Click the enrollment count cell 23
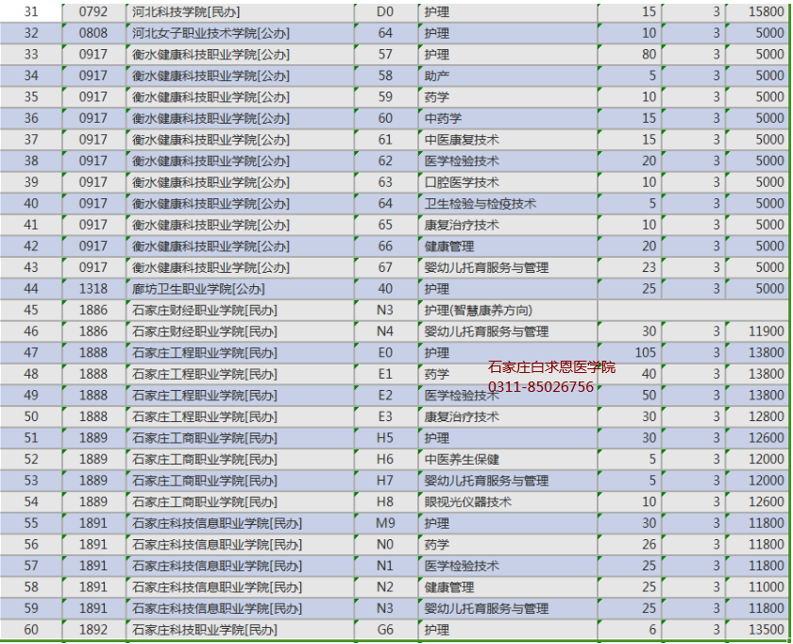 click(x=629, y=267)
